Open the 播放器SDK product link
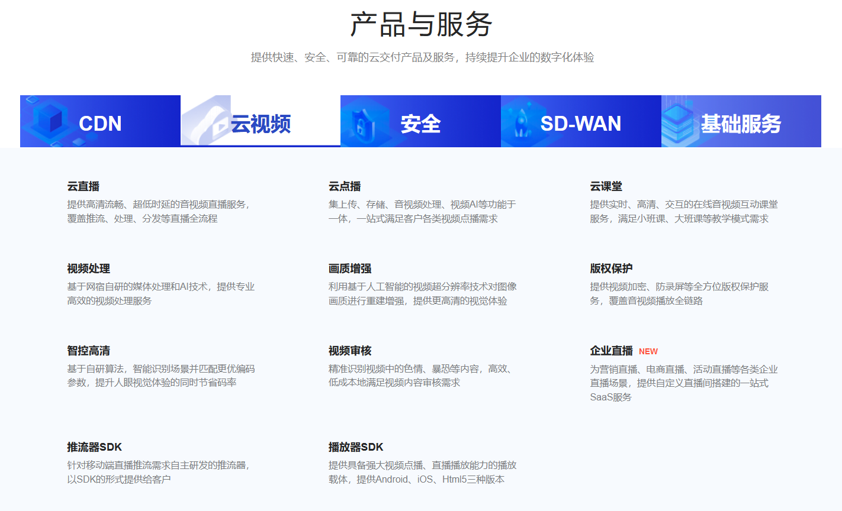Image resolution: width=842 pixels, height=511 pixels. pos(356,447)
